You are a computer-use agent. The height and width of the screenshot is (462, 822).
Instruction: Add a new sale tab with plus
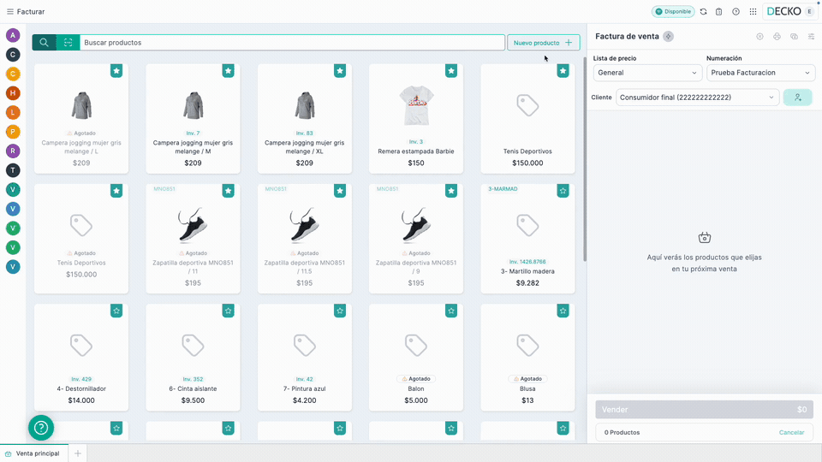(x=78, y=453)
